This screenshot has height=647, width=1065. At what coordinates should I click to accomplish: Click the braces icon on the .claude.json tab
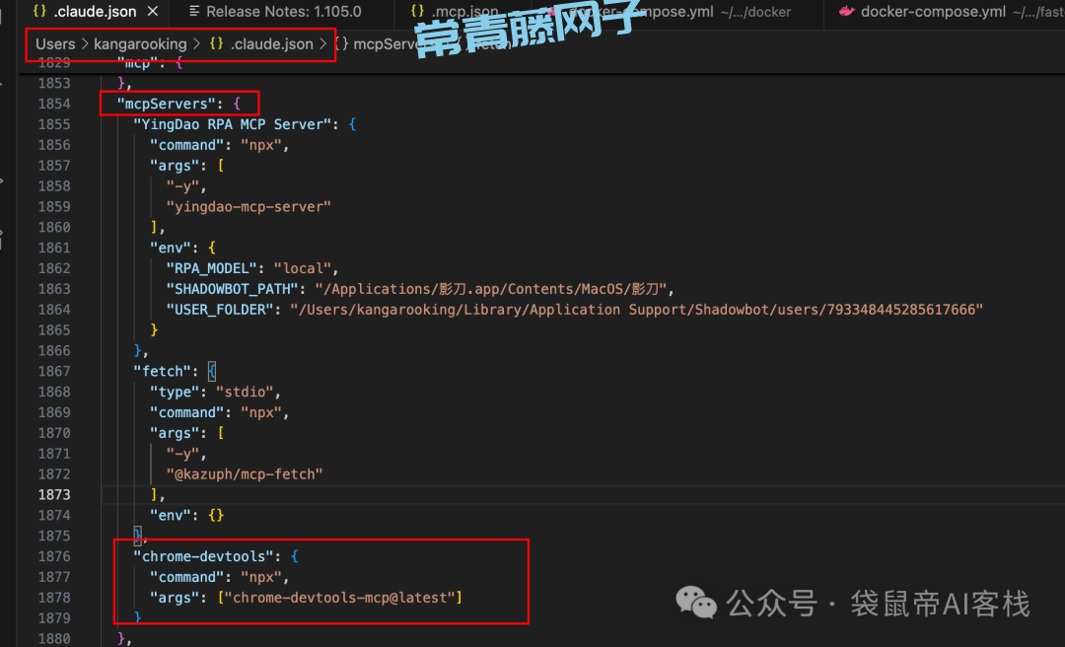39,12
